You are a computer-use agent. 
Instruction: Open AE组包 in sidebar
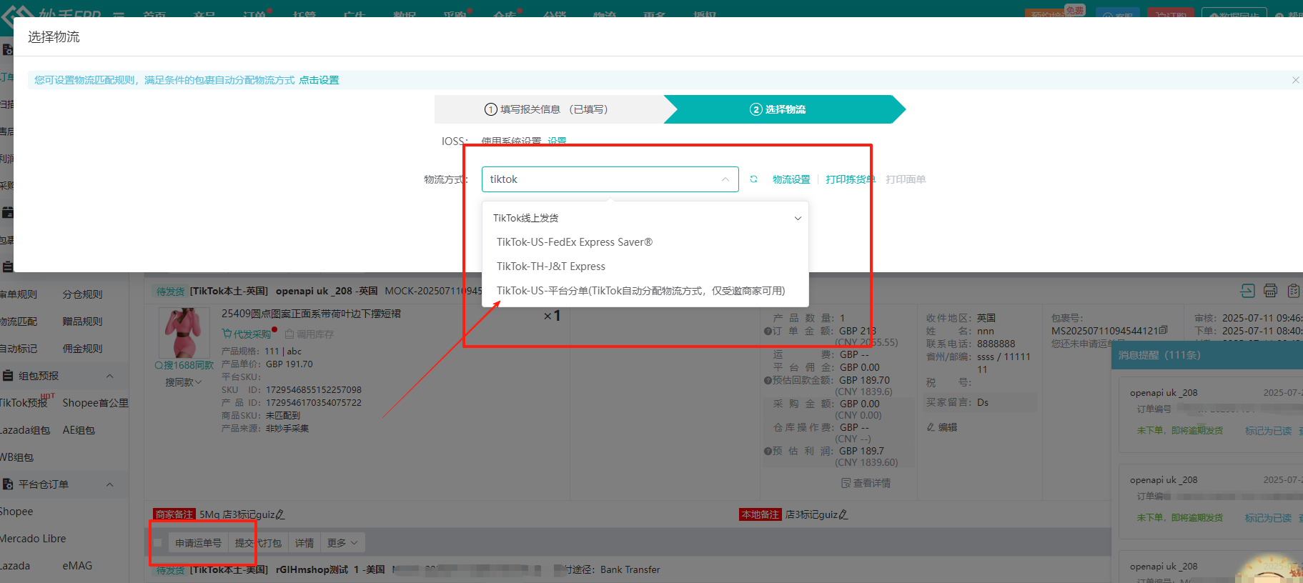pyautogui.click(x=79, y=430)
